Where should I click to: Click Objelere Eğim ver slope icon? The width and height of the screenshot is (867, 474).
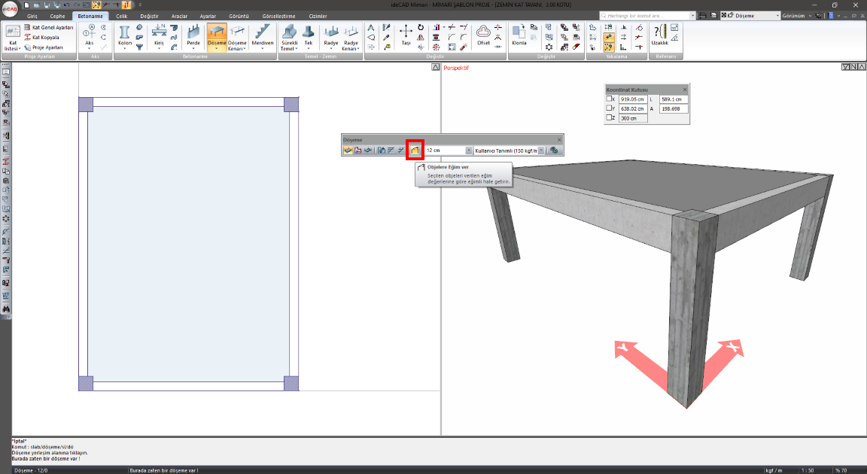(415, 150)
